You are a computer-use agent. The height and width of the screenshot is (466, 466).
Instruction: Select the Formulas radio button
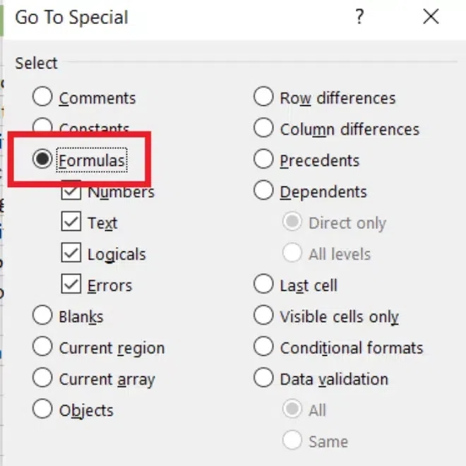pos(42,160)
